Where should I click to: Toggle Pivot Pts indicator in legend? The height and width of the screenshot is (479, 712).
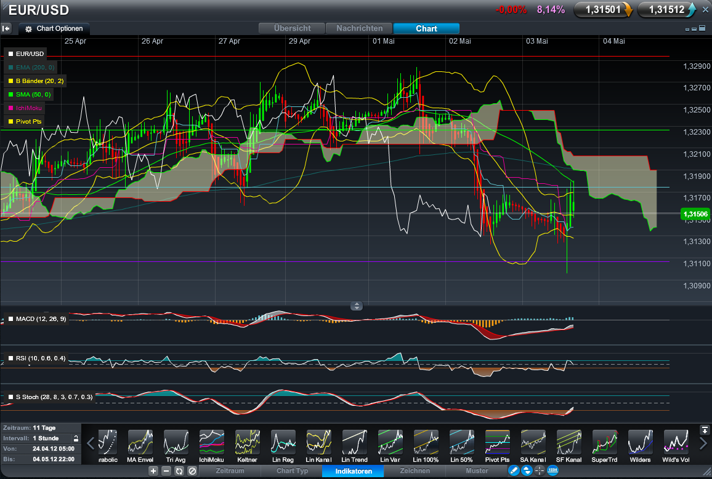pos(25,122)
